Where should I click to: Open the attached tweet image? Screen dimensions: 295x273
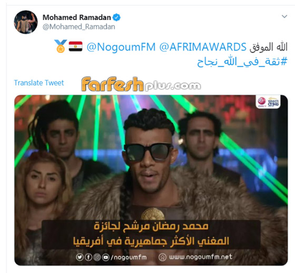(151, 180)
